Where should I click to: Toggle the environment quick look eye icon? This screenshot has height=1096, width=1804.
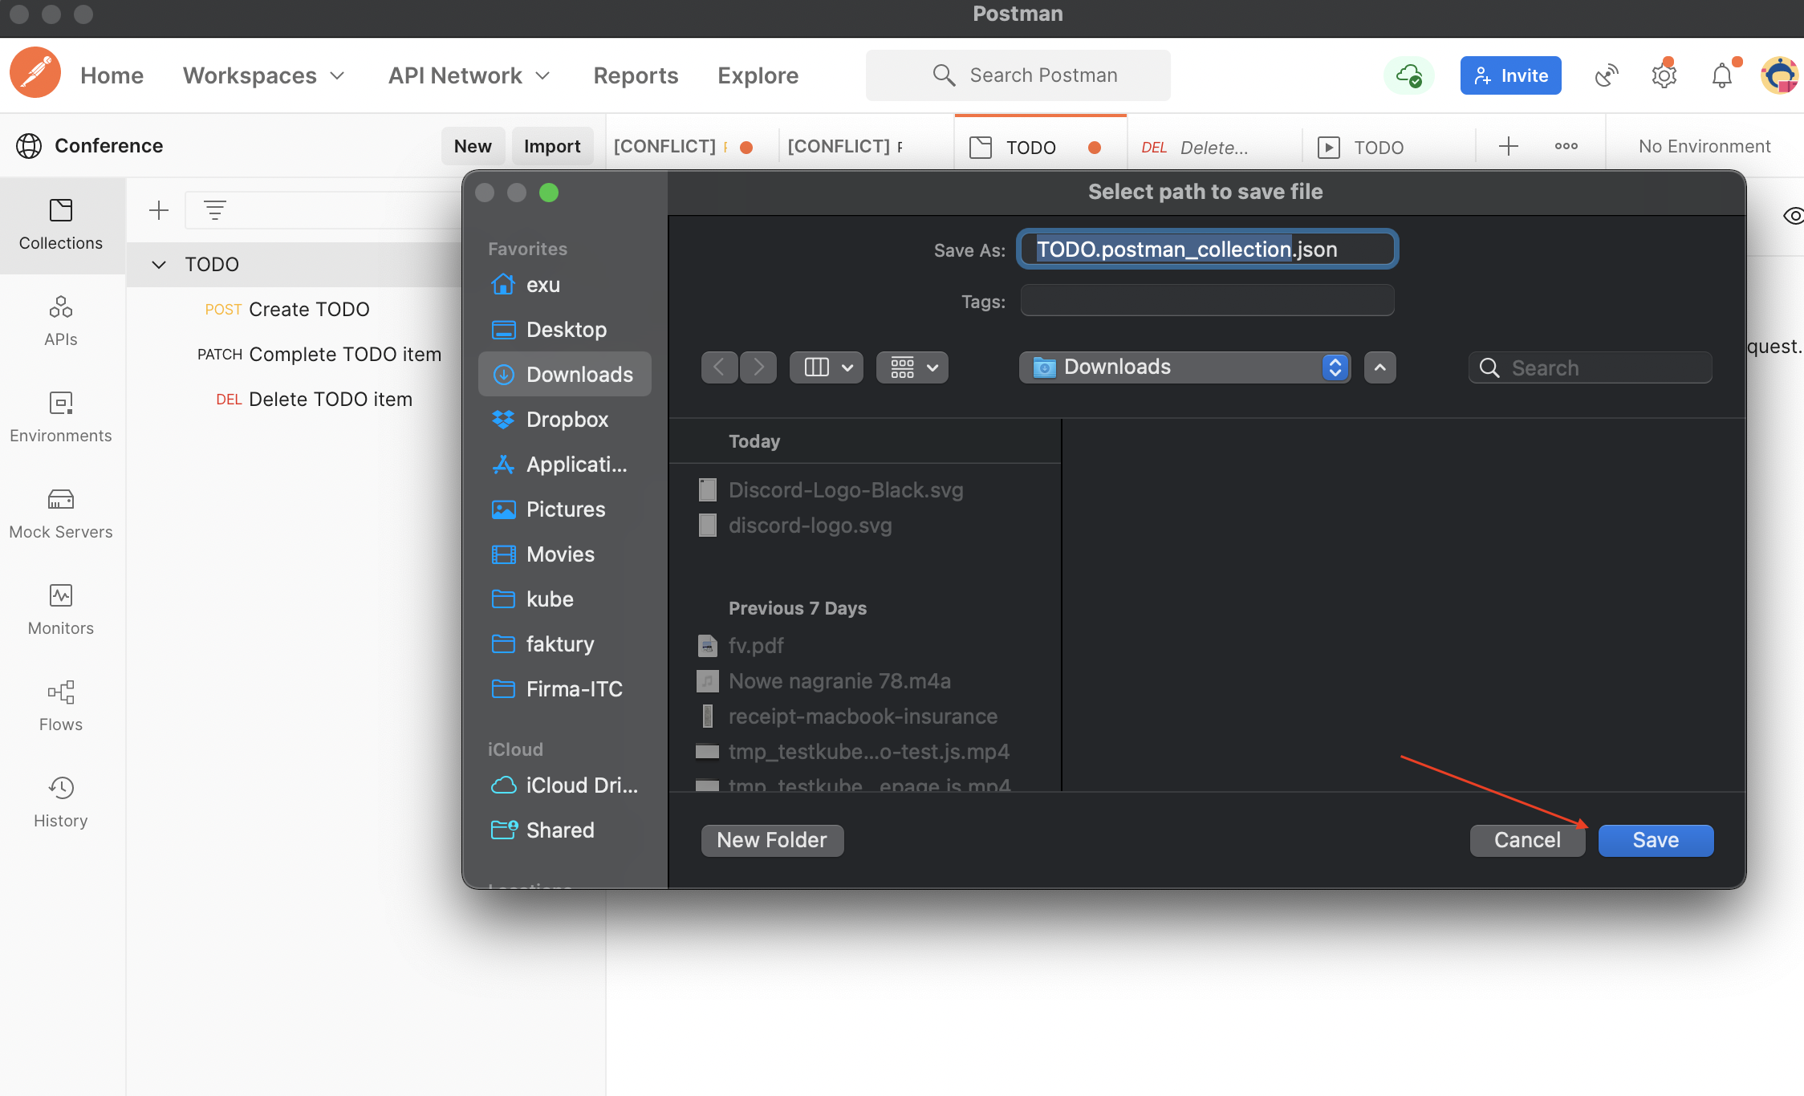1794,216
